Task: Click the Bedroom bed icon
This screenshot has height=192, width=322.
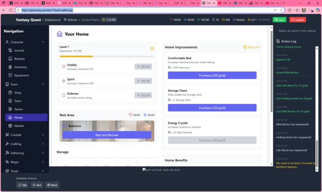Action: [65, 126]
